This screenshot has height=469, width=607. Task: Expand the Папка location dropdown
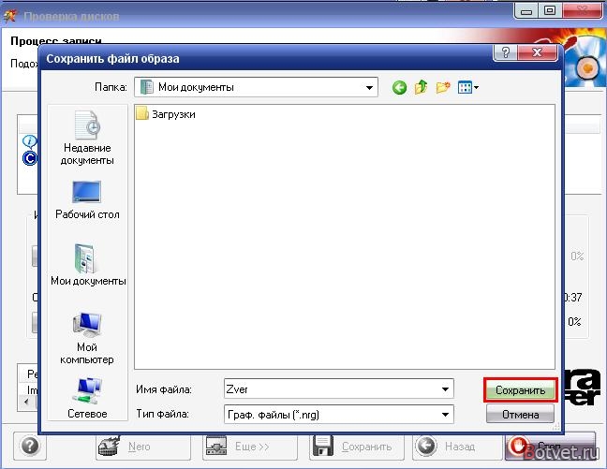point(369,87)
